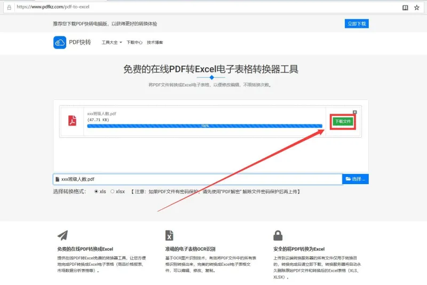
Task: Click the Excel file OCR feature icon
Action: coord(169,235)
